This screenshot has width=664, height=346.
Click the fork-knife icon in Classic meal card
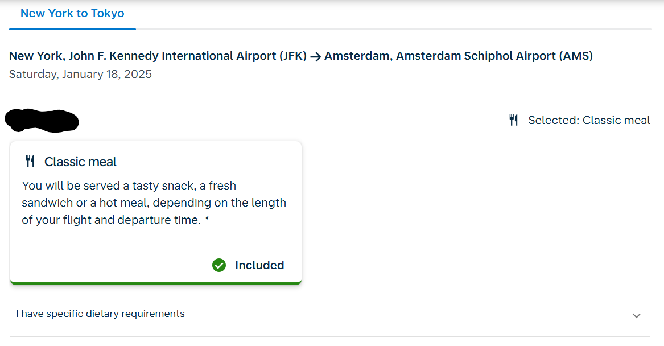(30, 162)
